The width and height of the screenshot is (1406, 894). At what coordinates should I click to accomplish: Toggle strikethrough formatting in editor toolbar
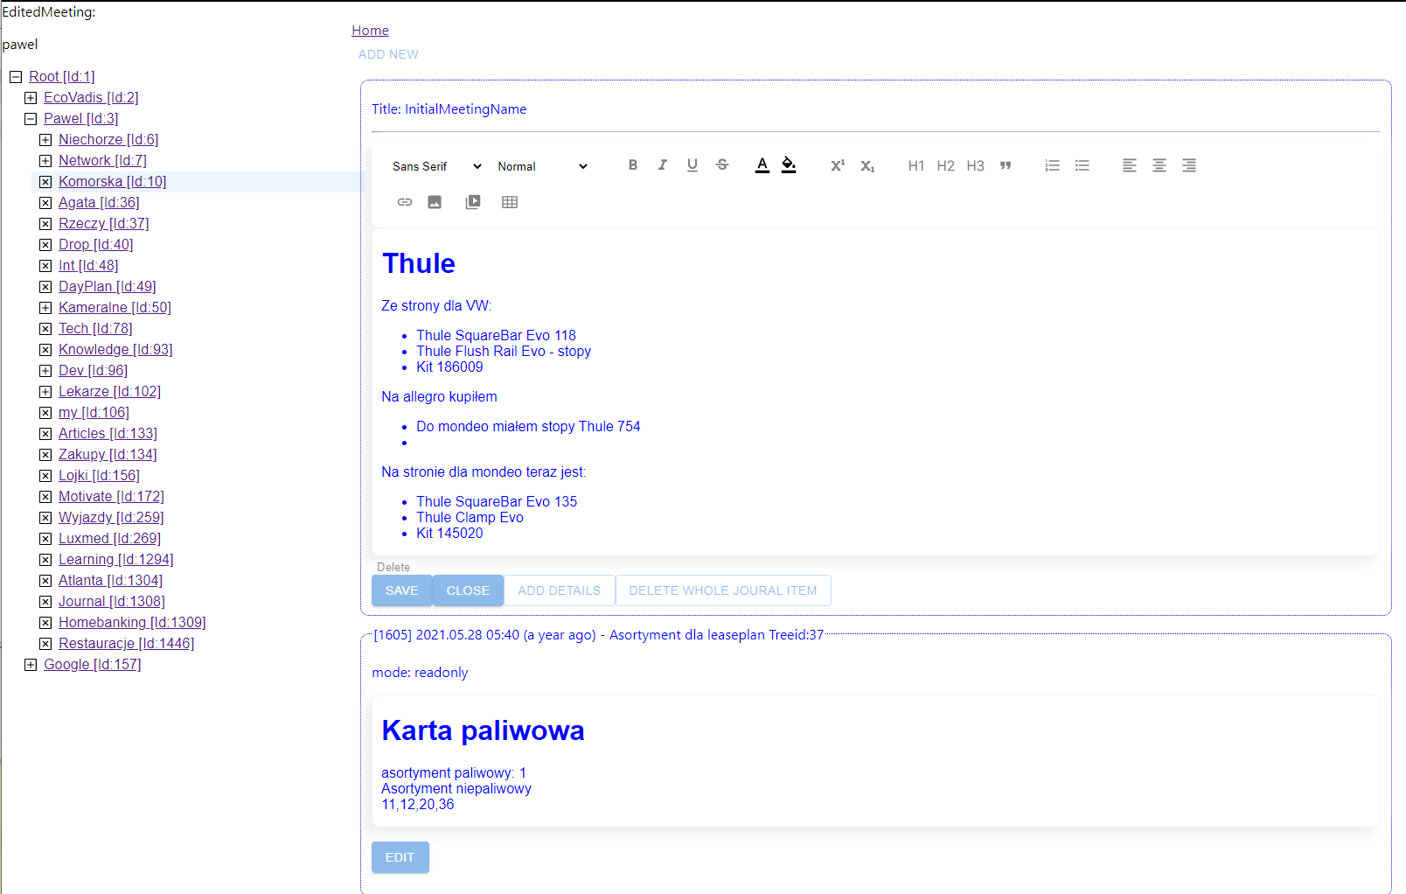click(722, 165)
